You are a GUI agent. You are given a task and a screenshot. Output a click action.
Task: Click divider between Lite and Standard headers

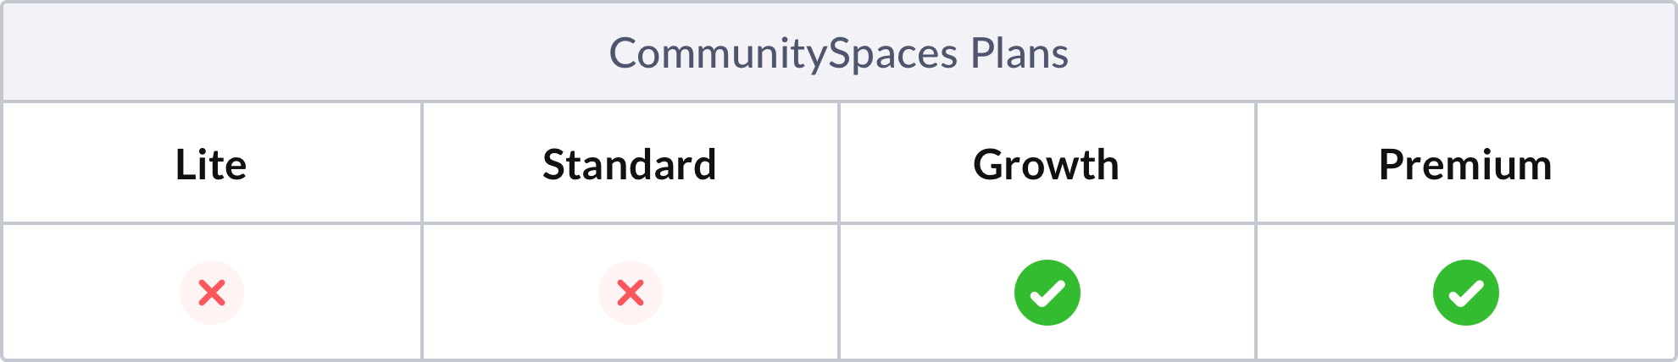pos(421,163)
